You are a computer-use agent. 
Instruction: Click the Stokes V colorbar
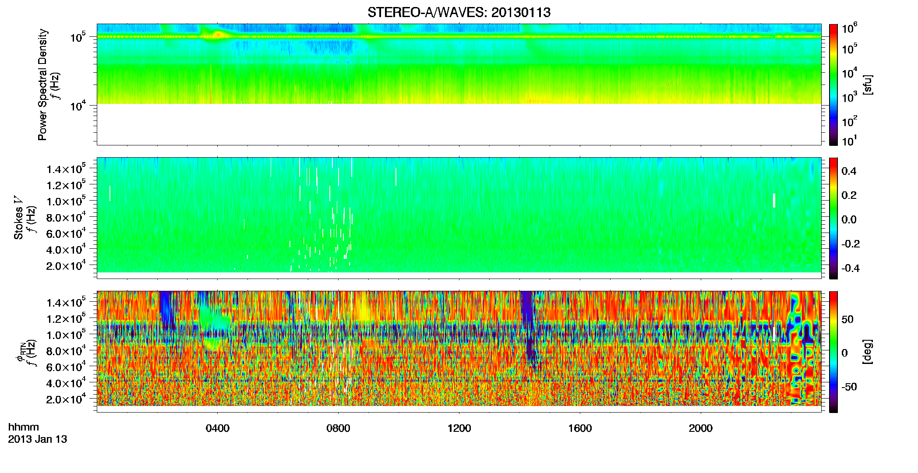[x=833, y=218]
